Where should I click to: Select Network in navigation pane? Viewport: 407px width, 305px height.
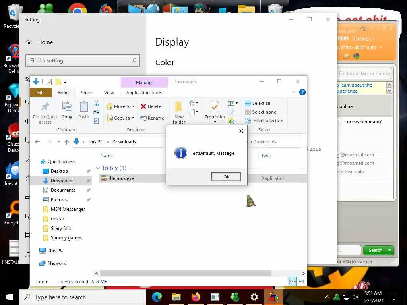click(56, 263)
